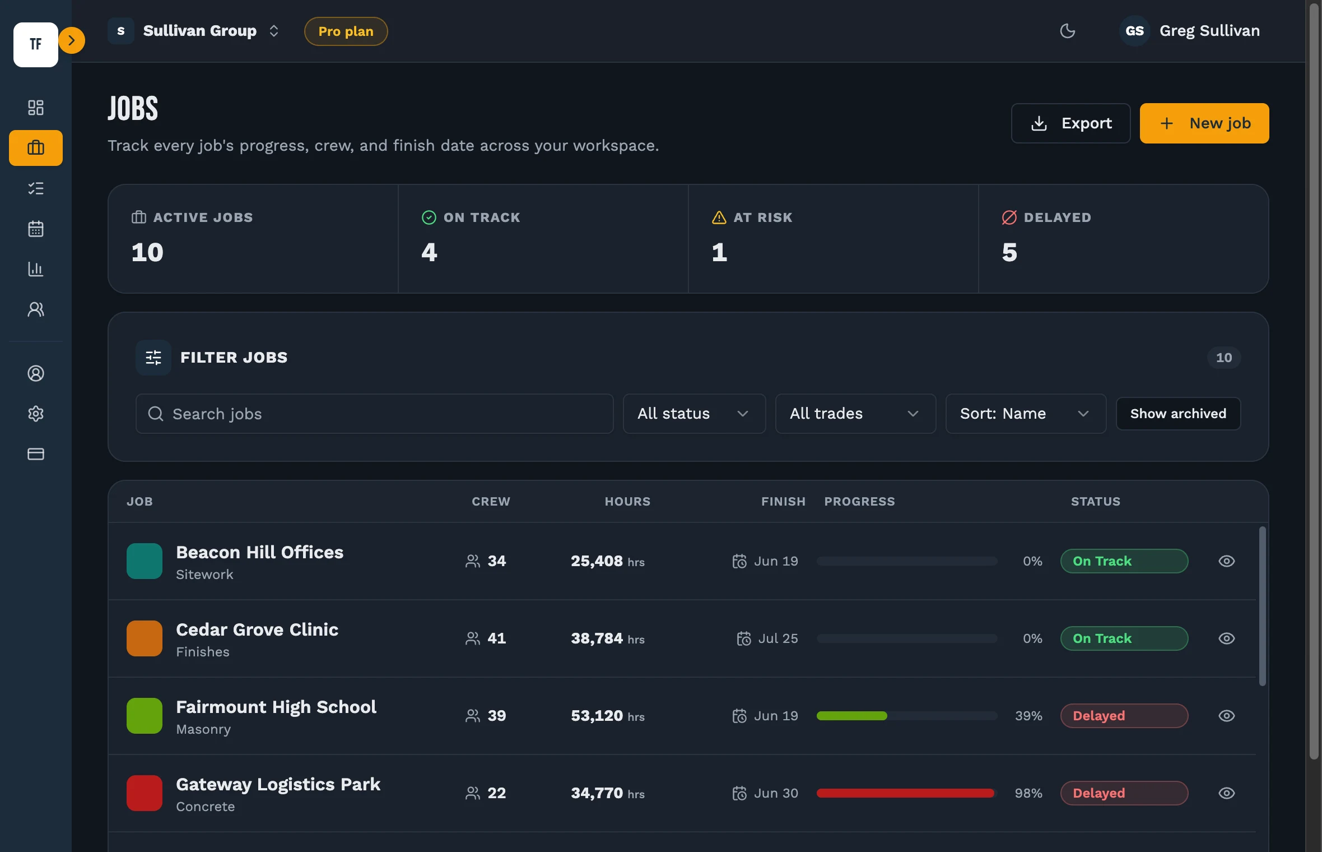1322x852 pixels.
Task: Open the dashboard grid icon in sidebar
Action: click(x=36, y=108)
